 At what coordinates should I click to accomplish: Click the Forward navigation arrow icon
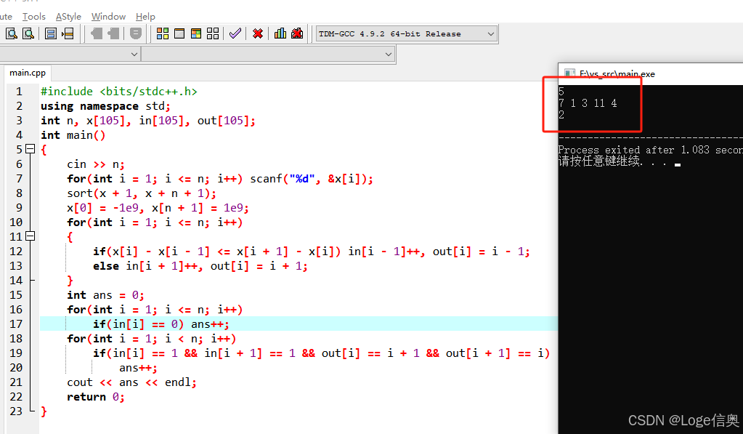tap(114, 33)
